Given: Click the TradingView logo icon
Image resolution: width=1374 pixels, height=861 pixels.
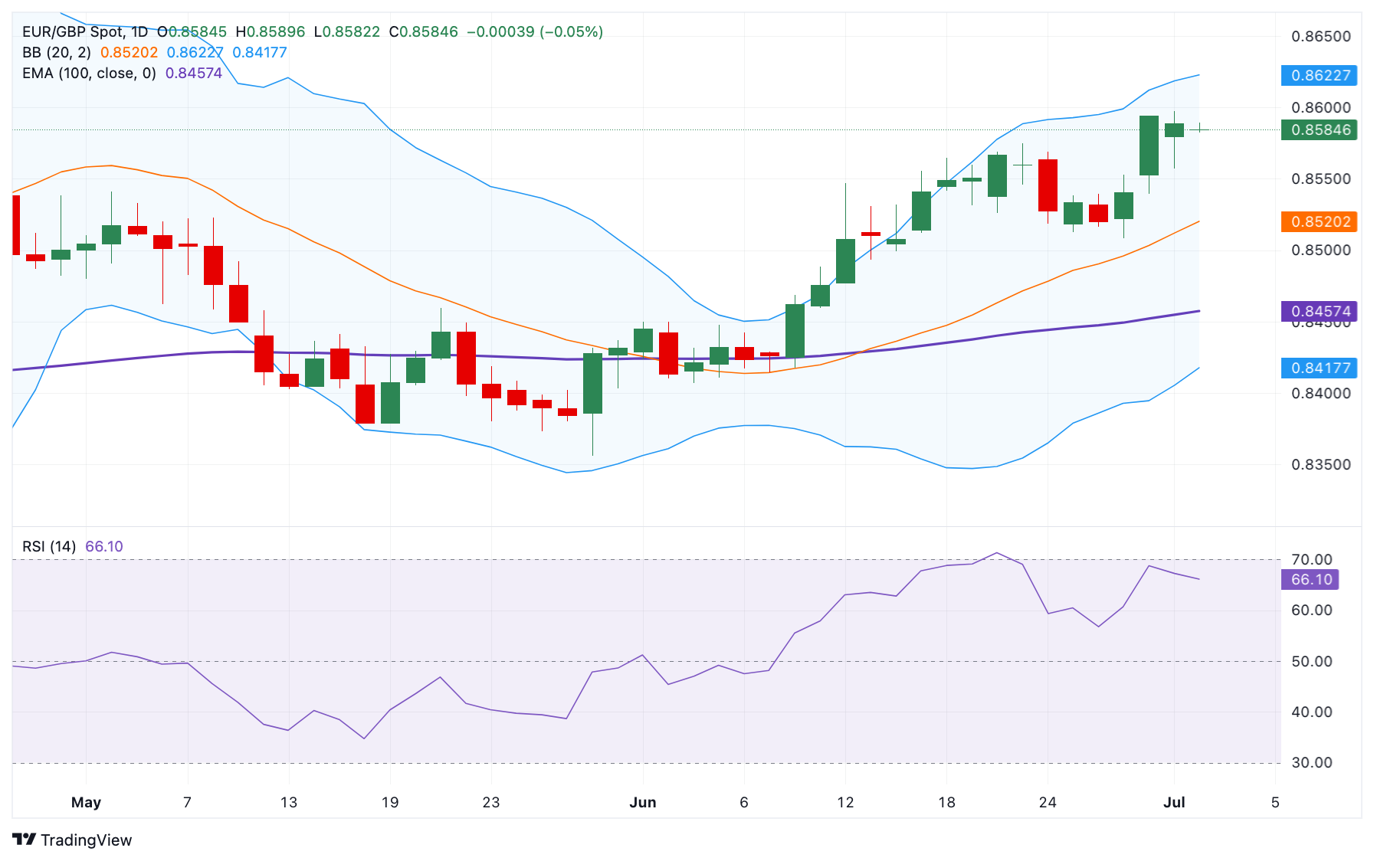Looking at the screenshot, I should [24, 840].
